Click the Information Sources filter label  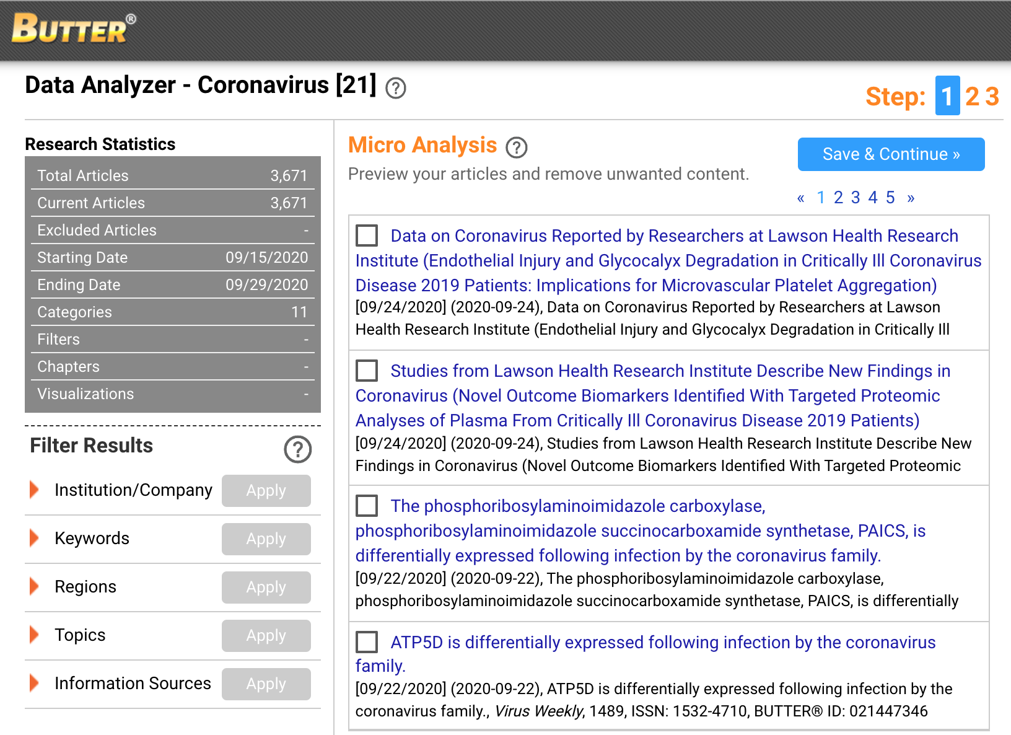[133, 683]
